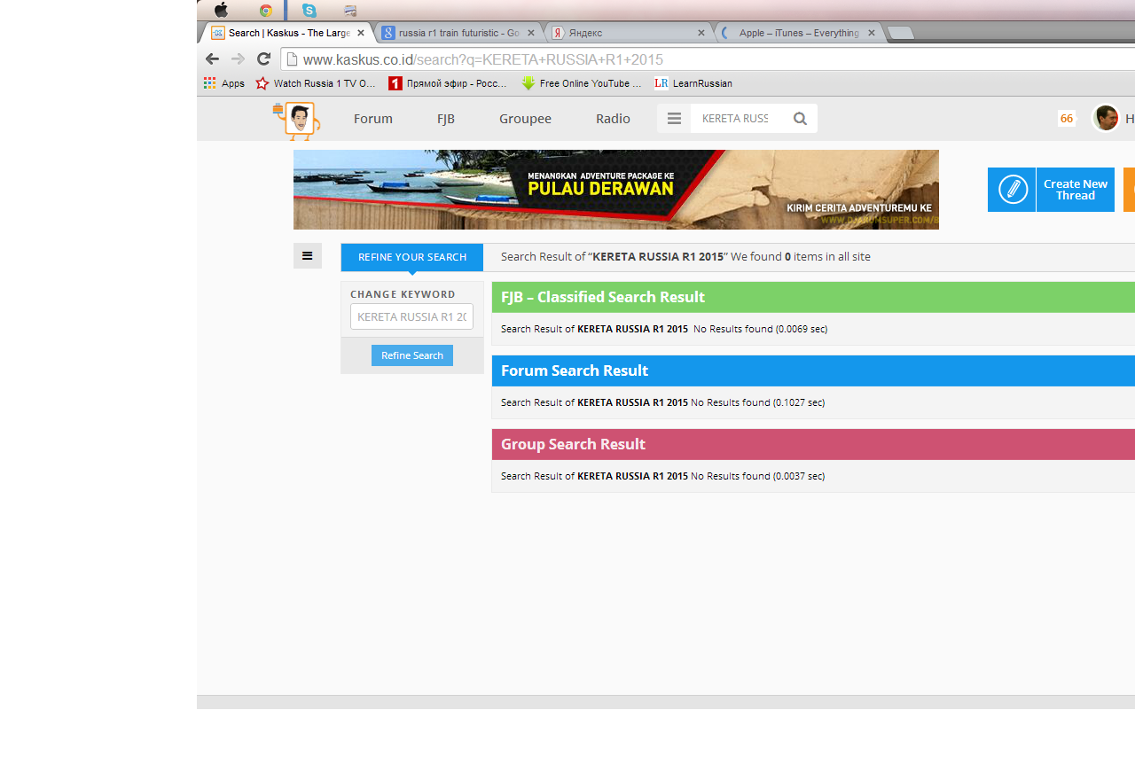This screenshot has width=1135, height=780.
Task: Open the notifications badge showing 66
Action: (x=1067, y=119)
